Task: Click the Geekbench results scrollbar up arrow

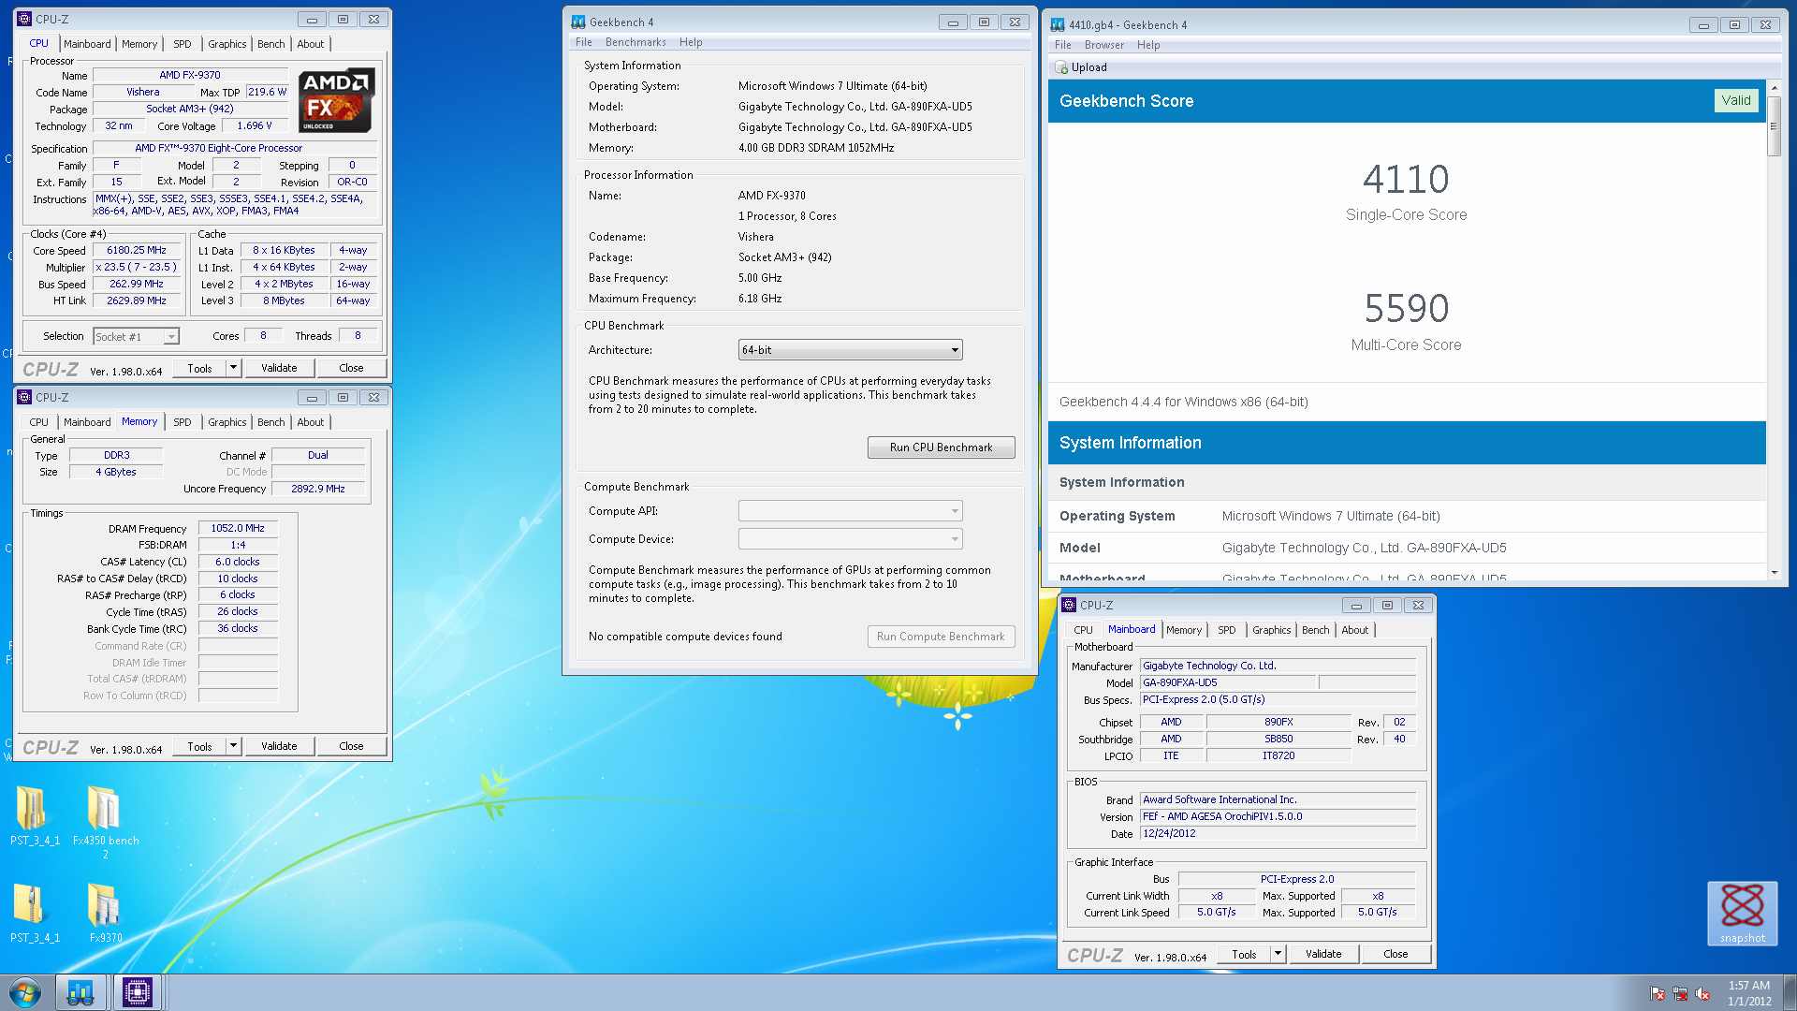Action: click(x=1774, y=88)
